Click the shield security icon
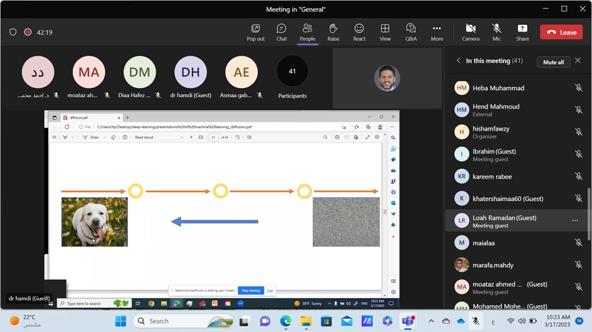The image size is (592, 332). pos(13,32)
